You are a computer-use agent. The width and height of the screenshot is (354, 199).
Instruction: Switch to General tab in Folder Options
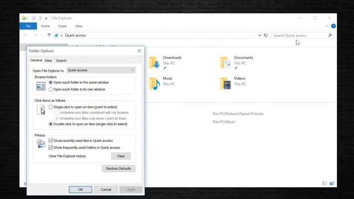(x=36, y=60)
